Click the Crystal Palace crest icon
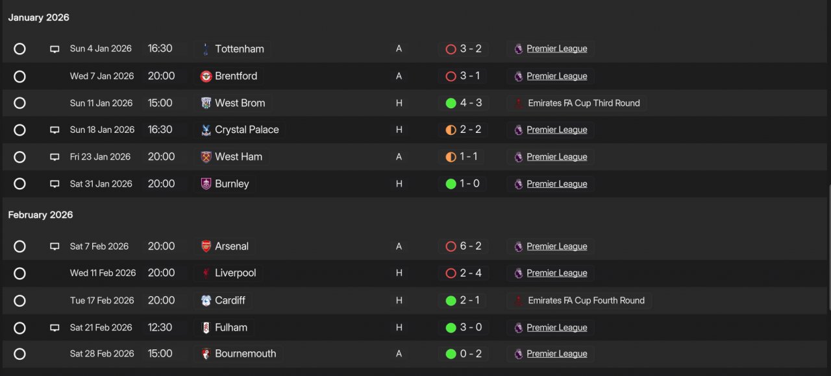831x376 pixels. pyautogui.click(x=206, y=130)
